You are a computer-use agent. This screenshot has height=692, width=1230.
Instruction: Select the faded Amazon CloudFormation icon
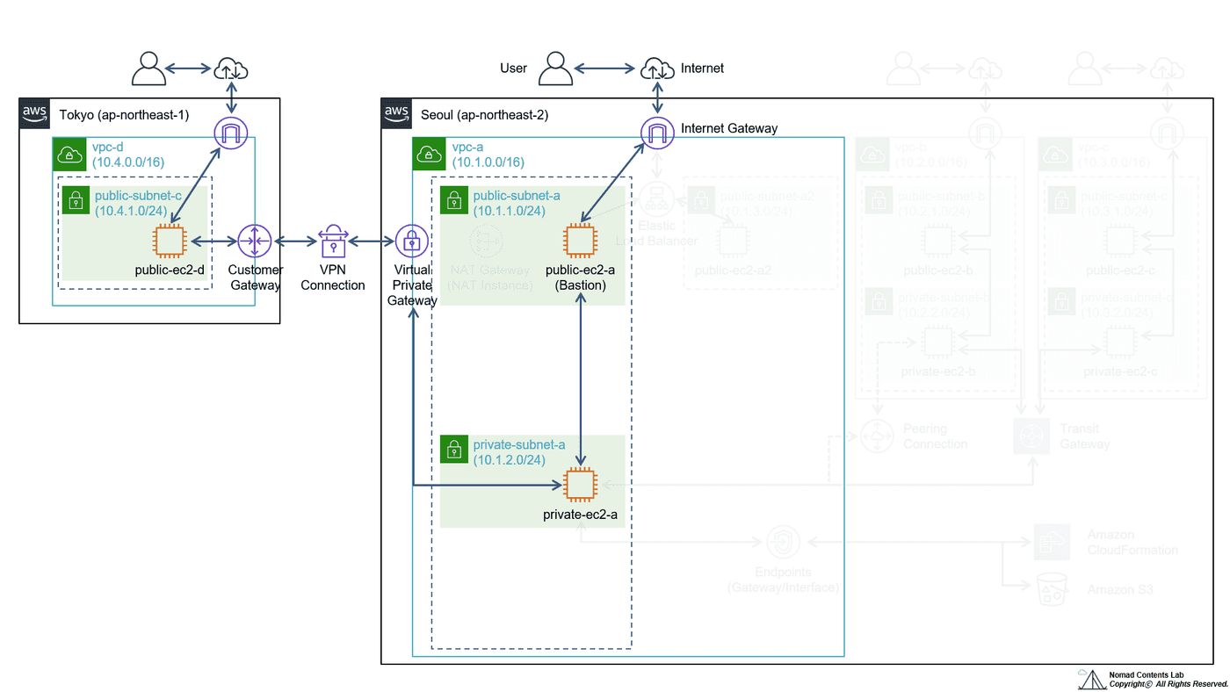(1052, 542)
